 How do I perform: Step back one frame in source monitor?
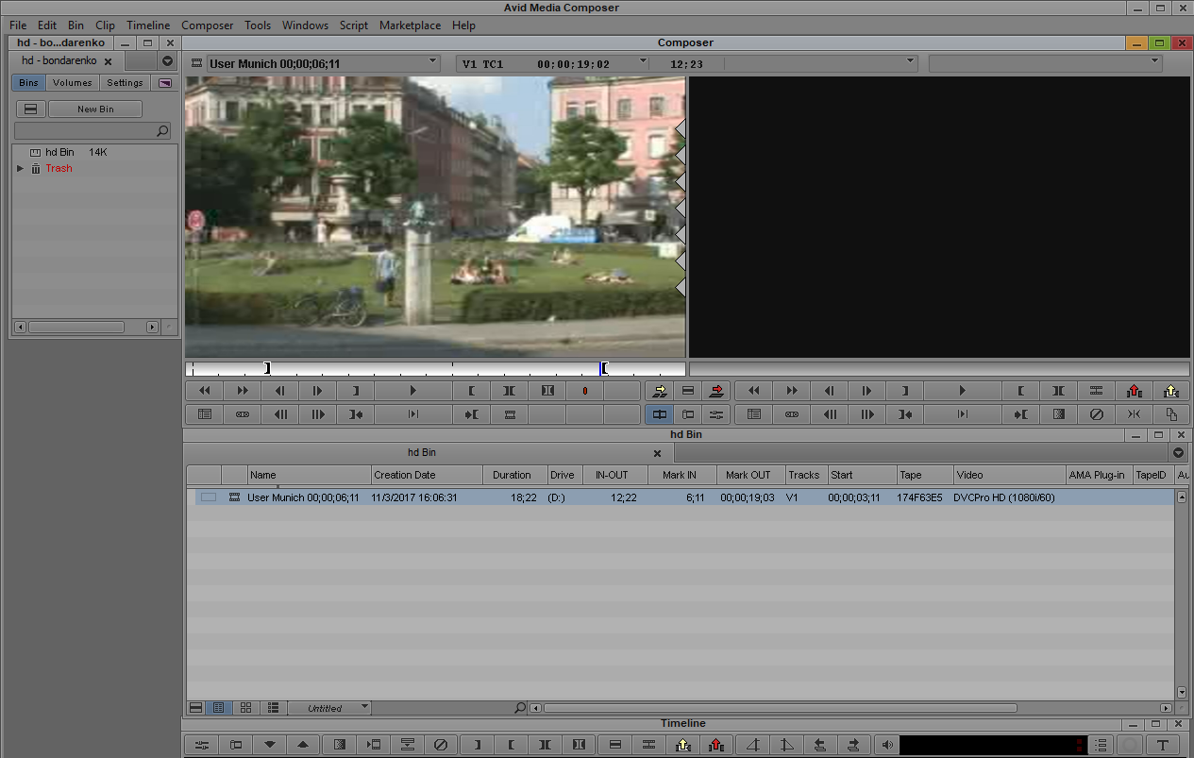tap(280, 391)
